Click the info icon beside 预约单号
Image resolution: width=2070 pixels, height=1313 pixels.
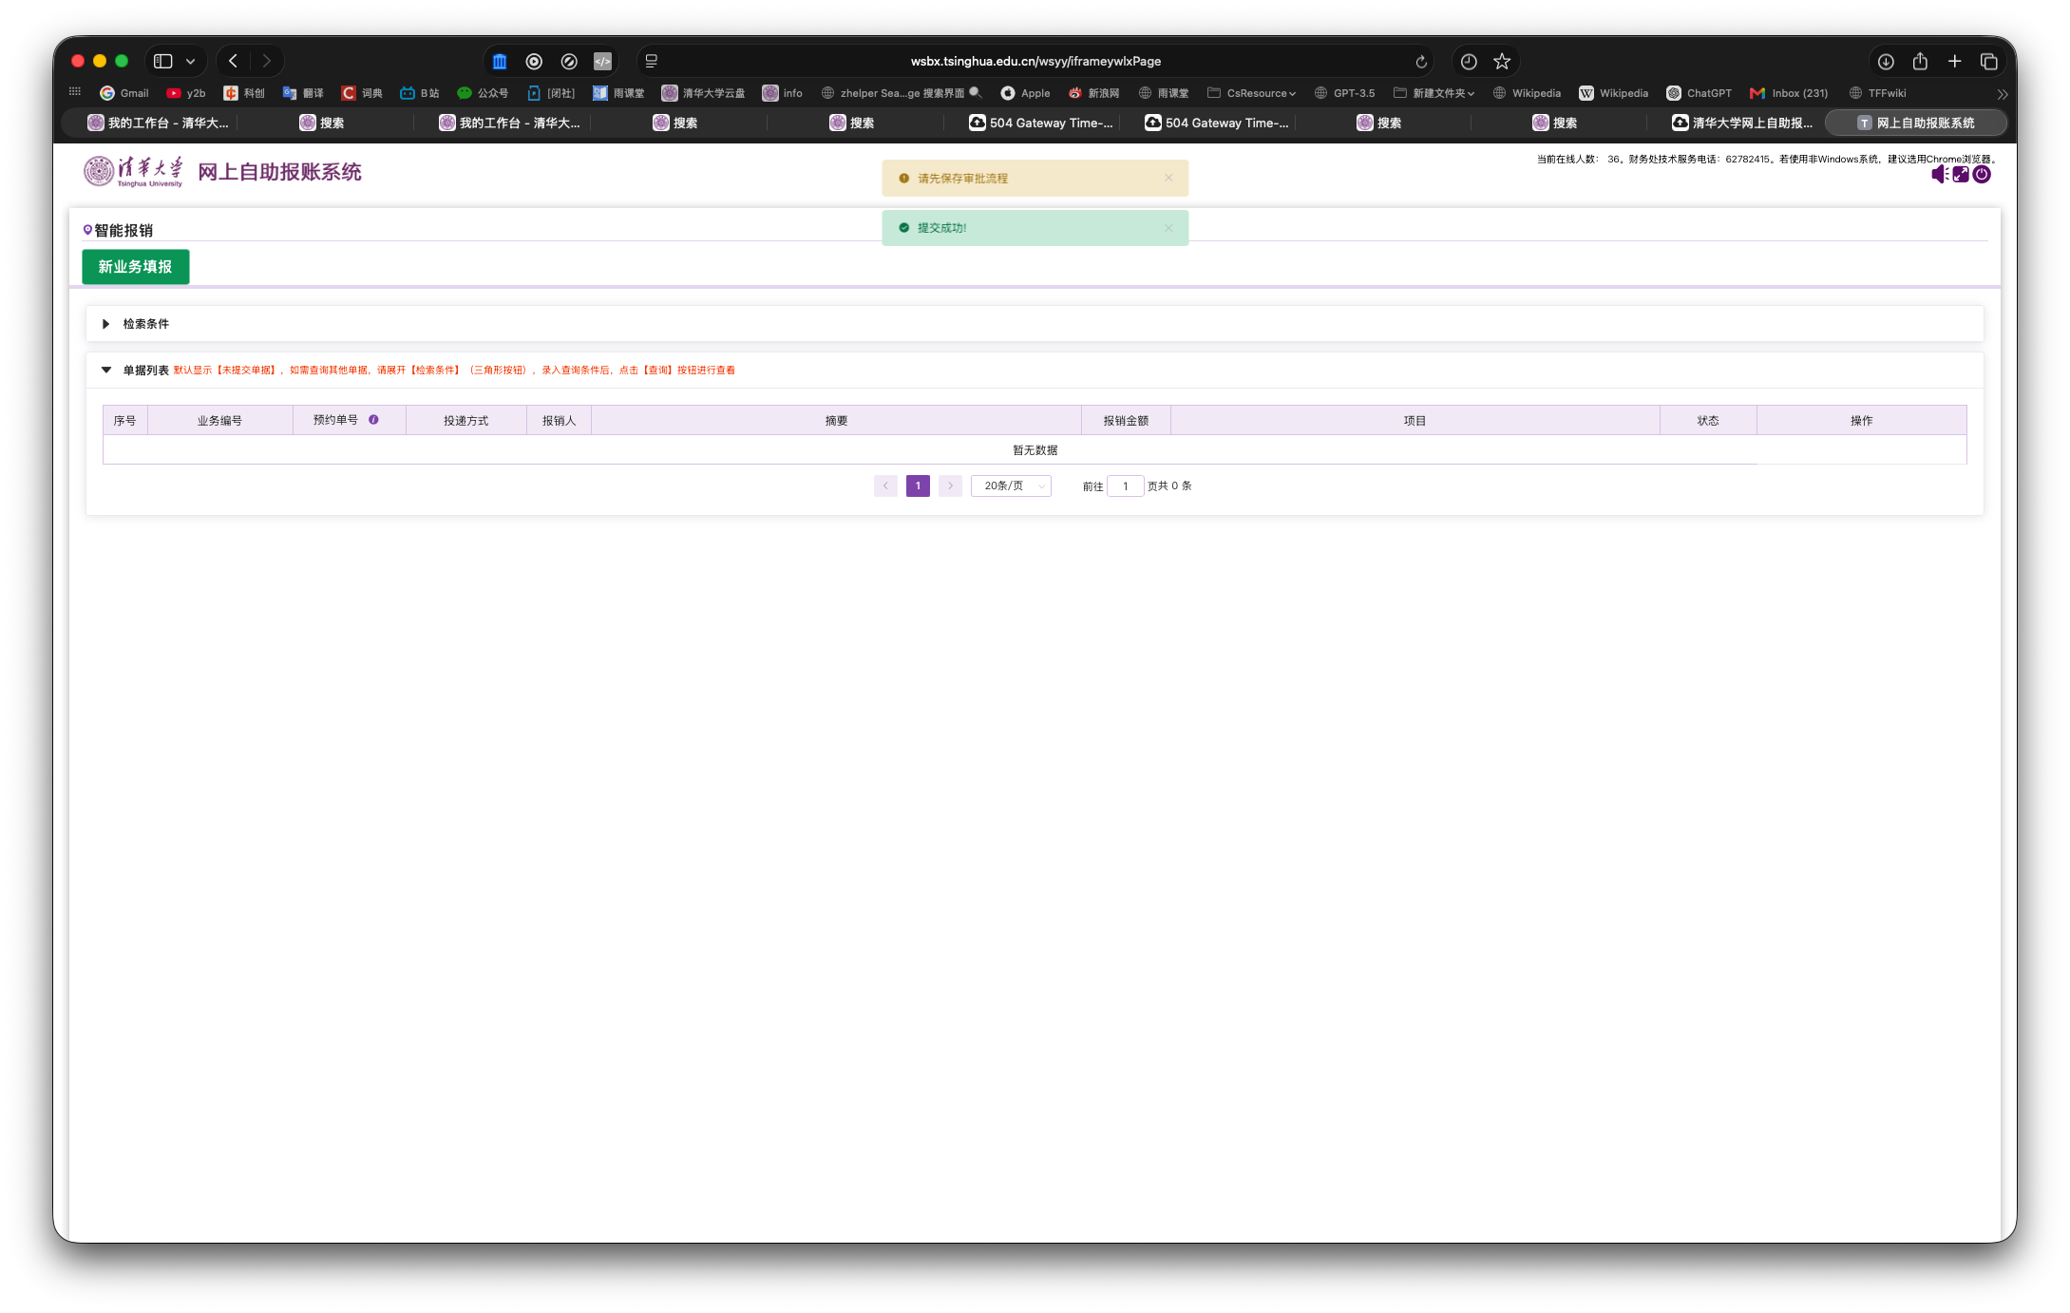[x=373, y=419]
